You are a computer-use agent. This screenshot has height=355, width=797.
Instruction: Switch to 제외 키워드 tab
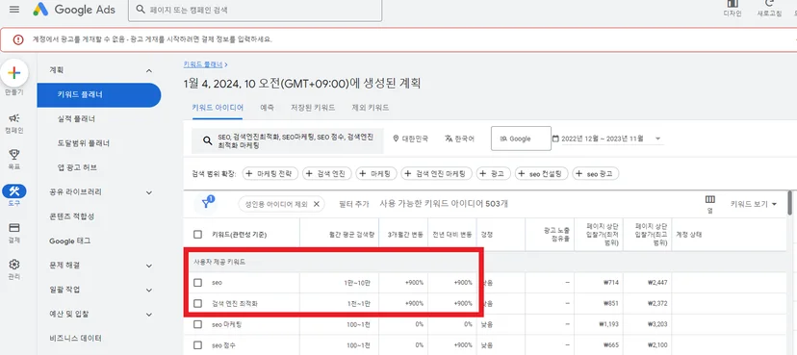click(370, 108)
